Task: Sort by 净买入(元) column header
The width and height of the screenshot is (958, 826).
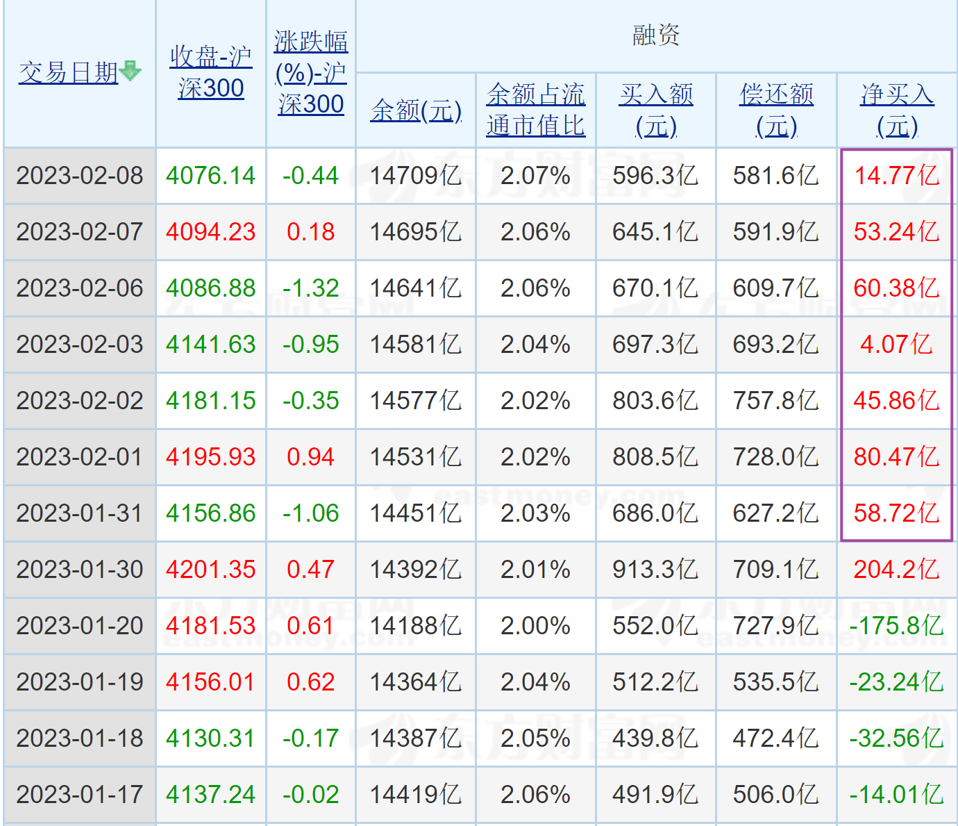Action: [x=898, y=110]
